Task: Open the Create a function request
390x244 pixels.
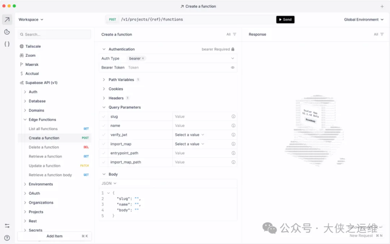Action: 55,138
